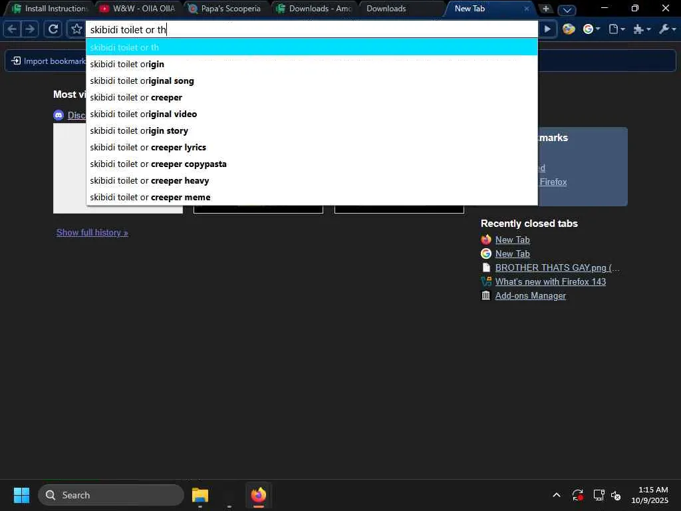Reopen first New Tab with Firefox icon

click(513, 240)
